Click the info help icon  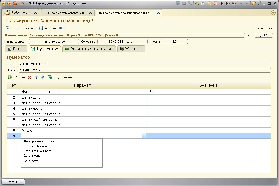point(254,3)
